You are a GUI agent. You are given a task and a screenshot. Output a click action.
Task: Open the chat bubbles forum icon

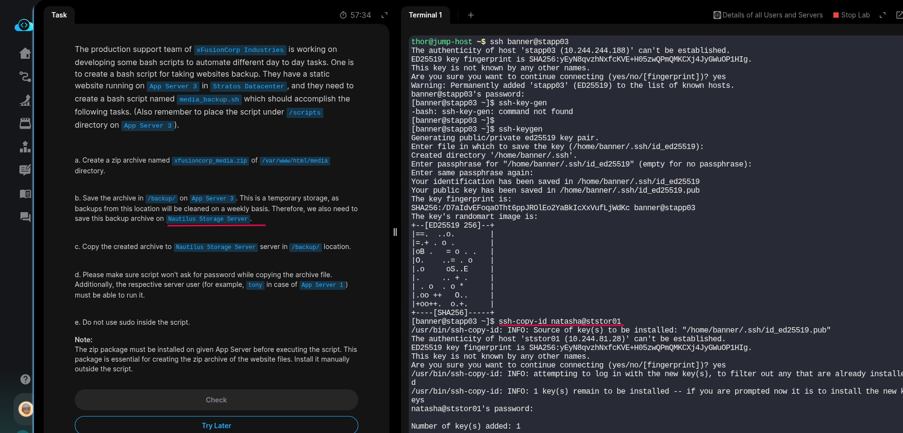pos(25,217)
